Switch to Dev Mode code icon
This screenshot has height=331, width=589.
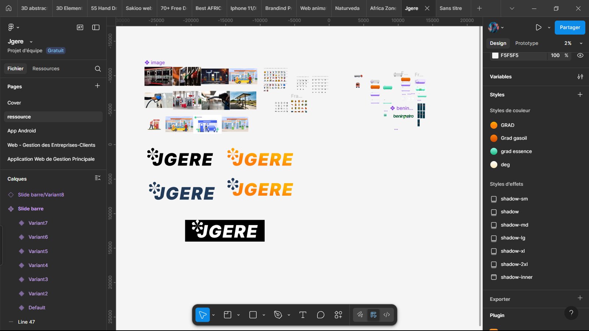[x=387, y=315]
